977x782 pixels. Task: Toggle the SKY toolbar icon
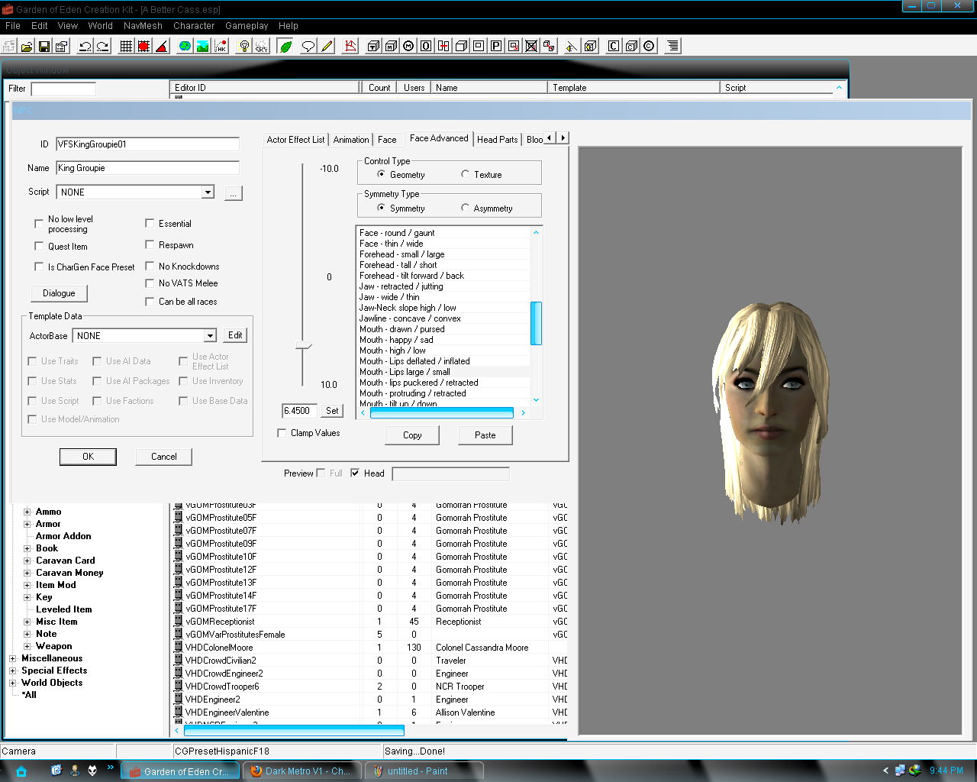[261, 46]
